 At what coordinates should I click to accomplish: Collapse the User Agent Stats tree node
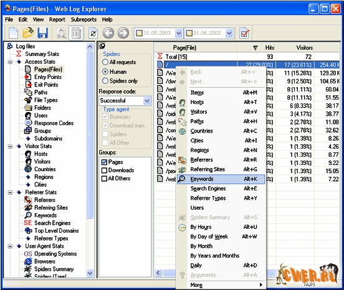click(10, 246)
